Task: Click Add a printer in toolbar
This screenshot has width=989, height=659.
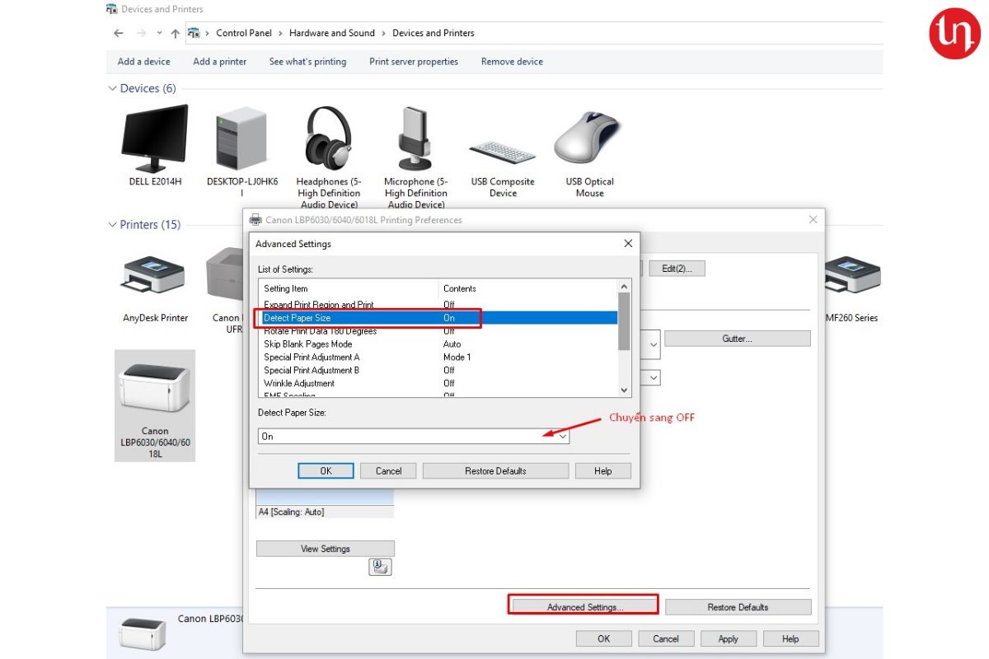Action: coord(220,62)
